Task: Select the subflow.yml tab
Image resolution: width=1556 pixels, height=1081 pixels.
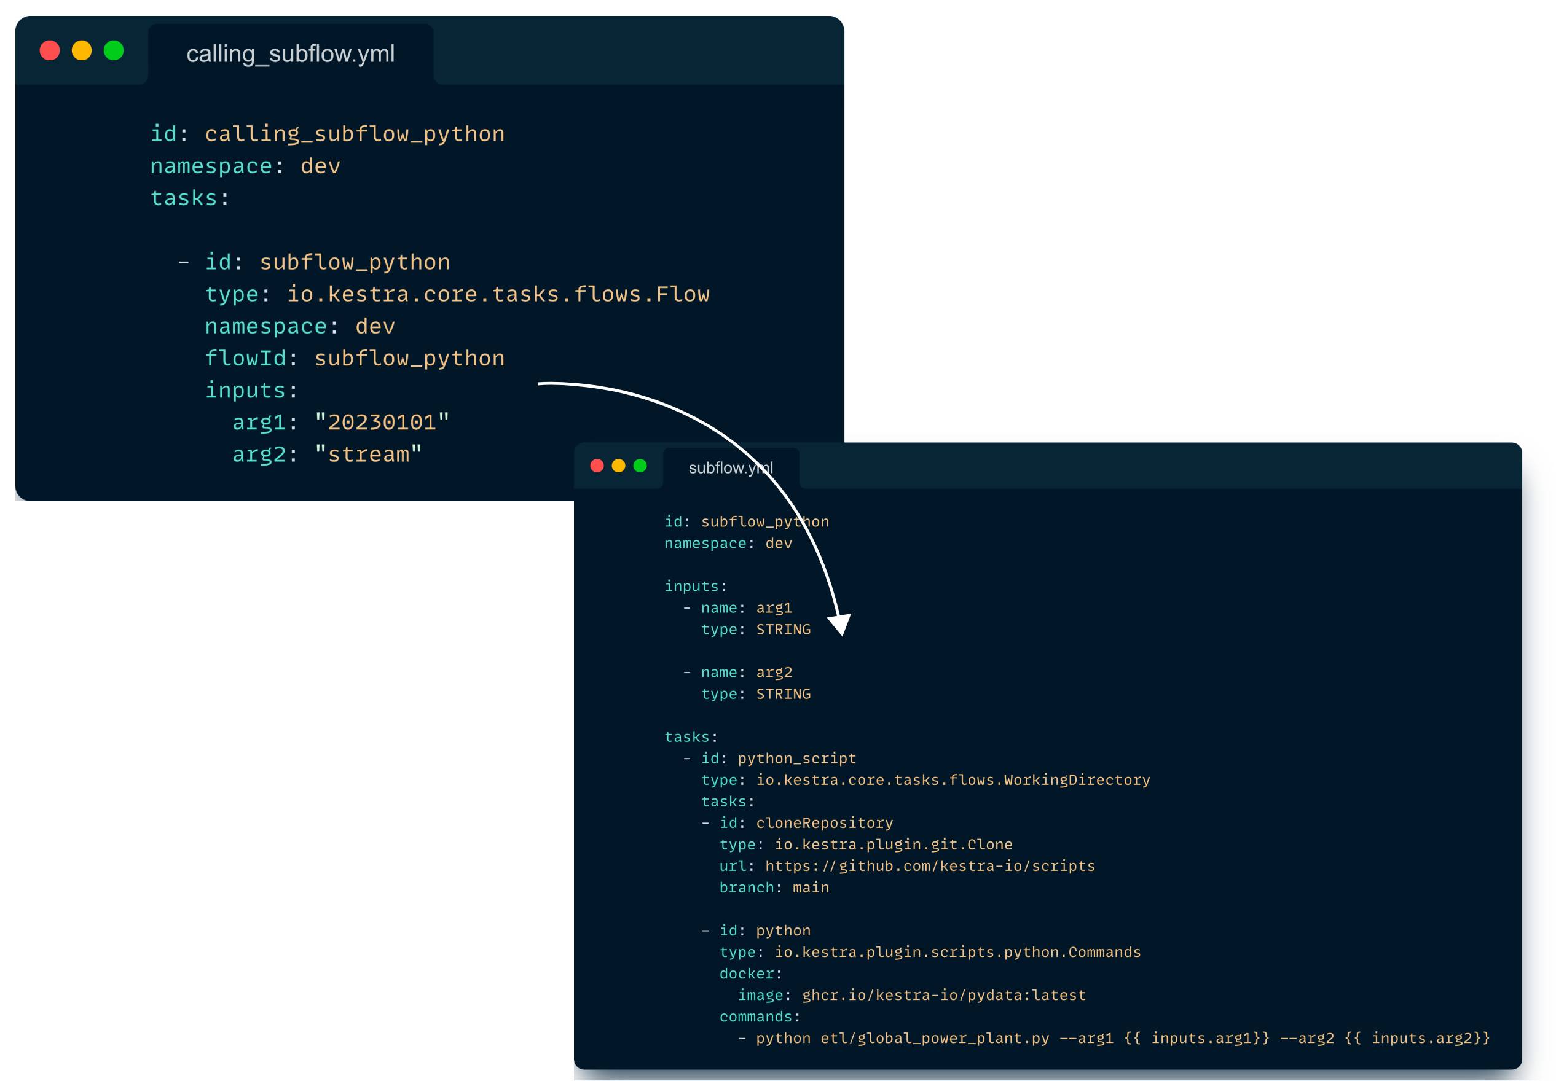Action: [731, 468]
